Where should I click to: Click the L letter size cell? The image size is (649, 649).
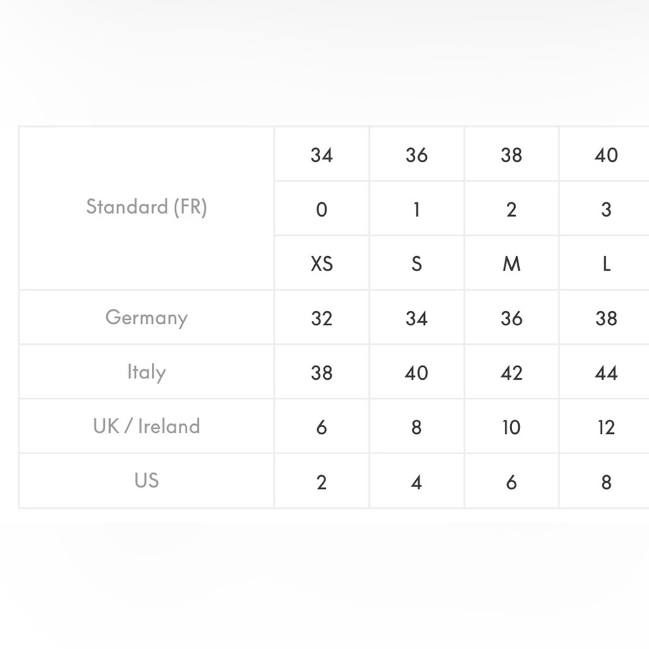pyautogui.click(x=606, y=264)
